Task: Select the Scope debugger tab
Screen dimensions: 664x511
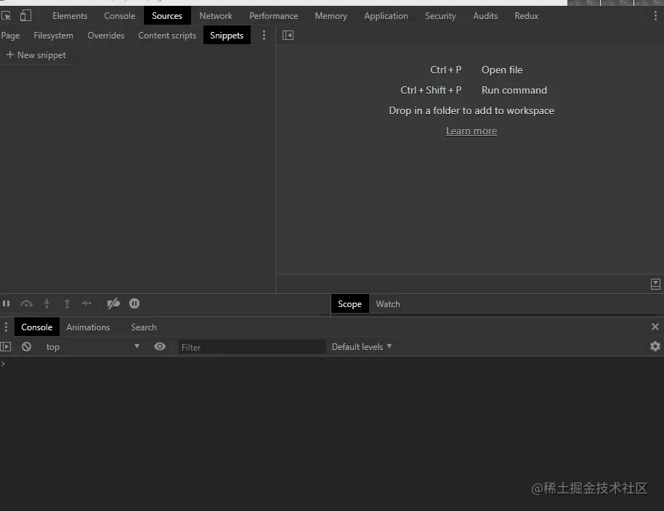Action: (349, 304)
